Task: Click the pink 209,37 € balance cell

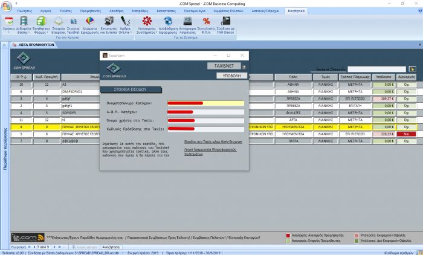Action: point(383,98)
